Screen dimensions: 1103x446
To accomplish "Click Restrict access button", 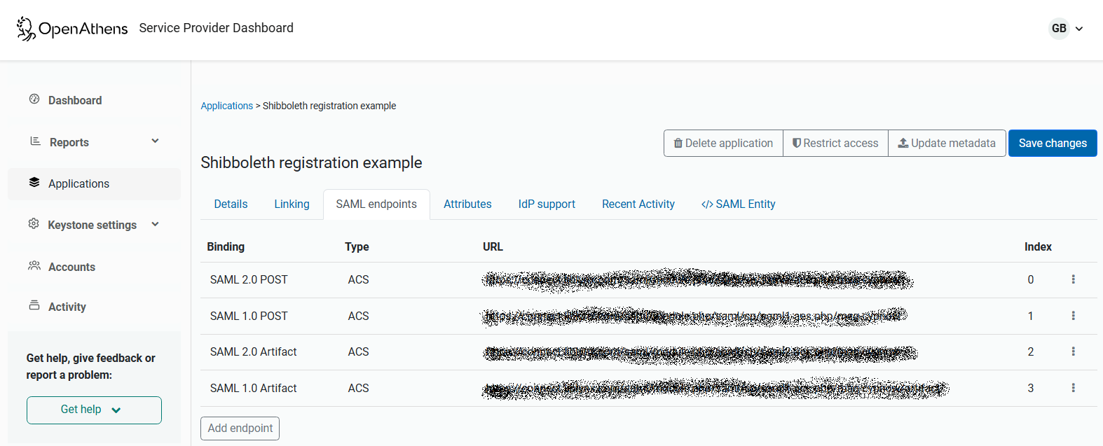I will coord(835,143).
